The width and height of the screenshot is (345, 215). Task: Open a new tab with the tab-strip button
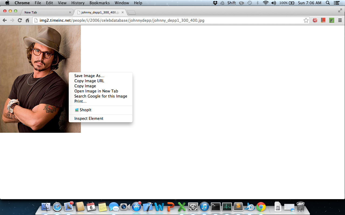[x=132, y=13]
